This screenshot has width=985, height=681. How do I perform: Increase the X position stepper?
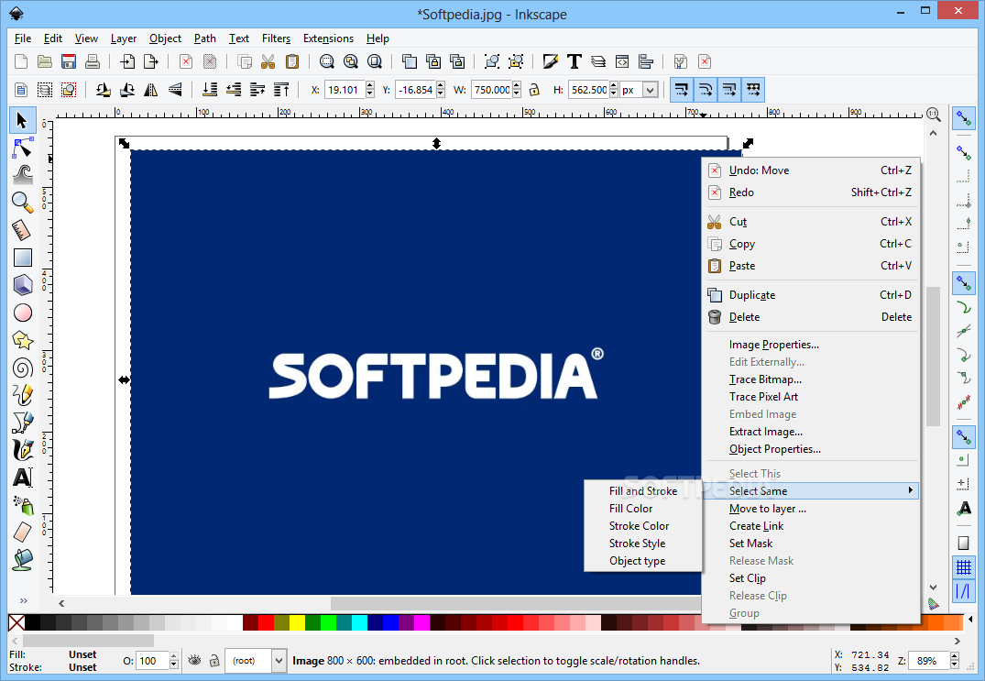click(370, 85)
